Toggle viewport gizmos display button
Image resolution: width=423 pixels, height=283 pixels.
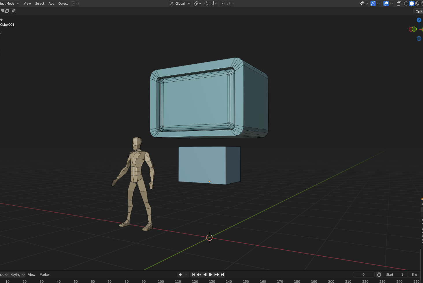pos(373,3)
